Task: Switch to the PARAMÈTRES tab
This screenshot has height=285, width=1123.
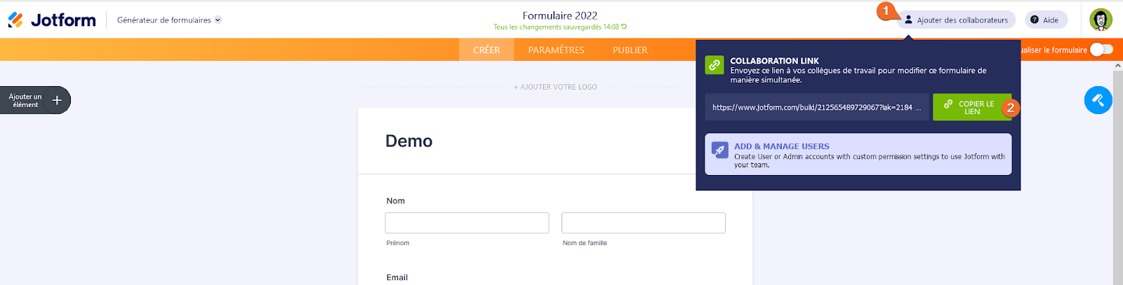Action: [556, 50]
